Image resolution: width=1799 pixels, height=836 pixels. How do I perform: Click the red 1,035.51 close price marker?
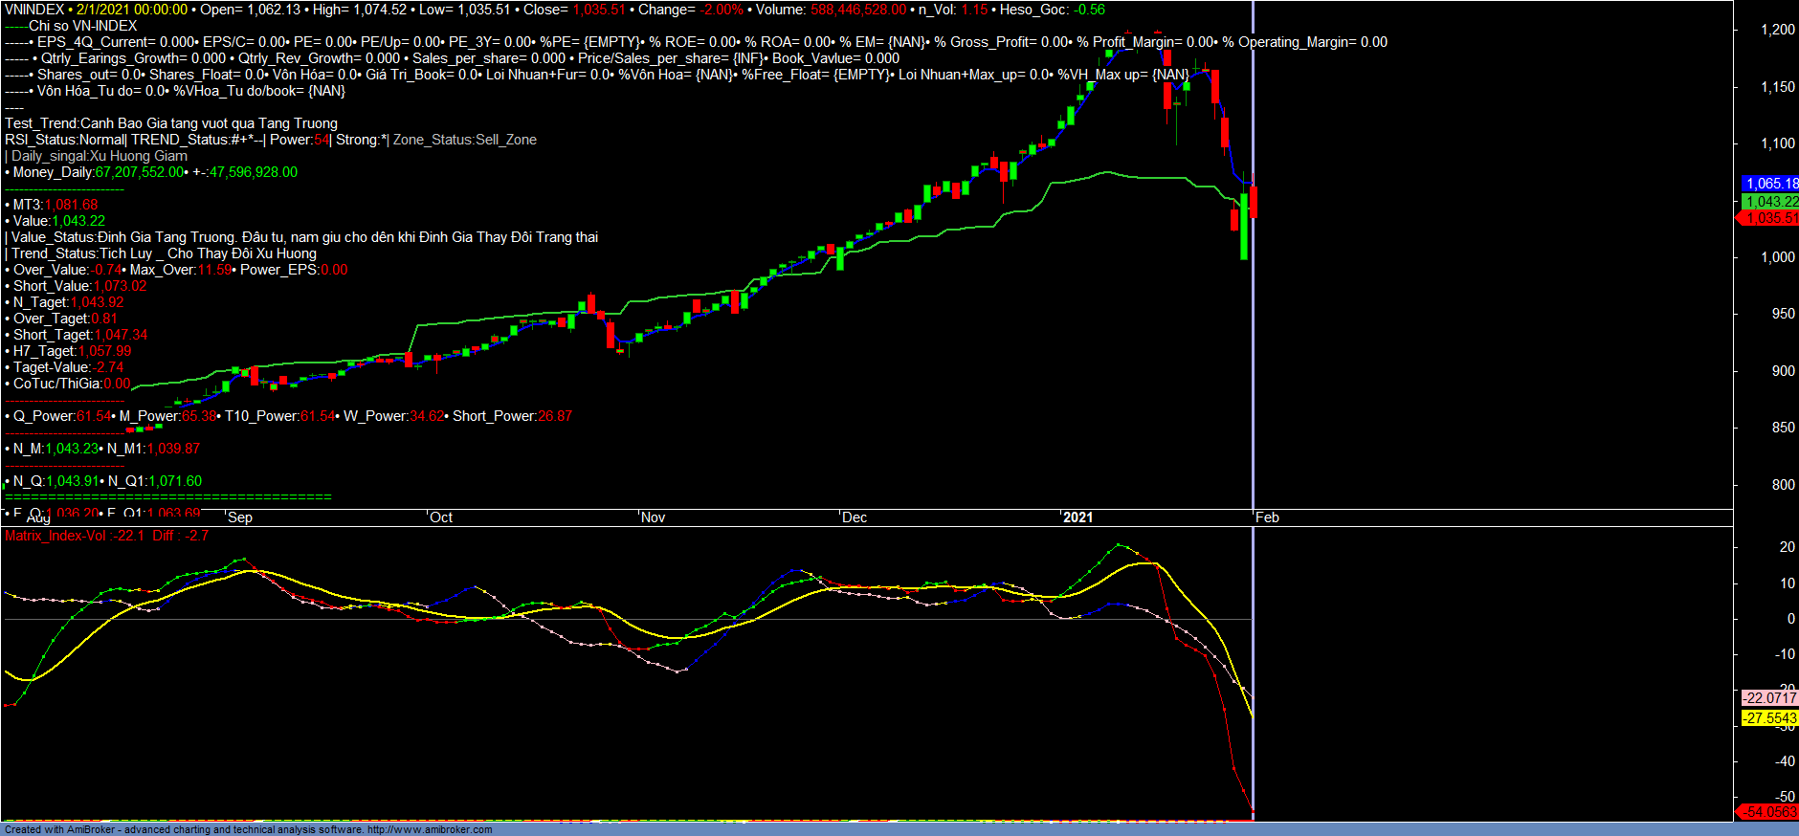tap(1769, 219)
